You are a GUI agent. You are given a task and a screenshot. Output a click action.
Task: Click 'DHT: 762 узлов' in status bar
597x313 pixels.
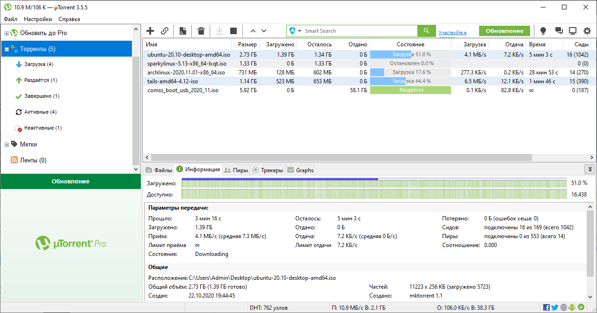click(x=269, y=308)
